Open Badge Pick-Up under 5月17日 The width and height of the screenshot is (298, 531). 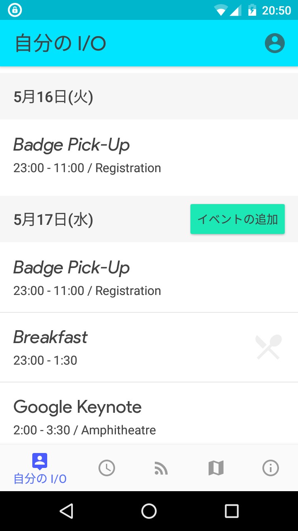(87, 279)
